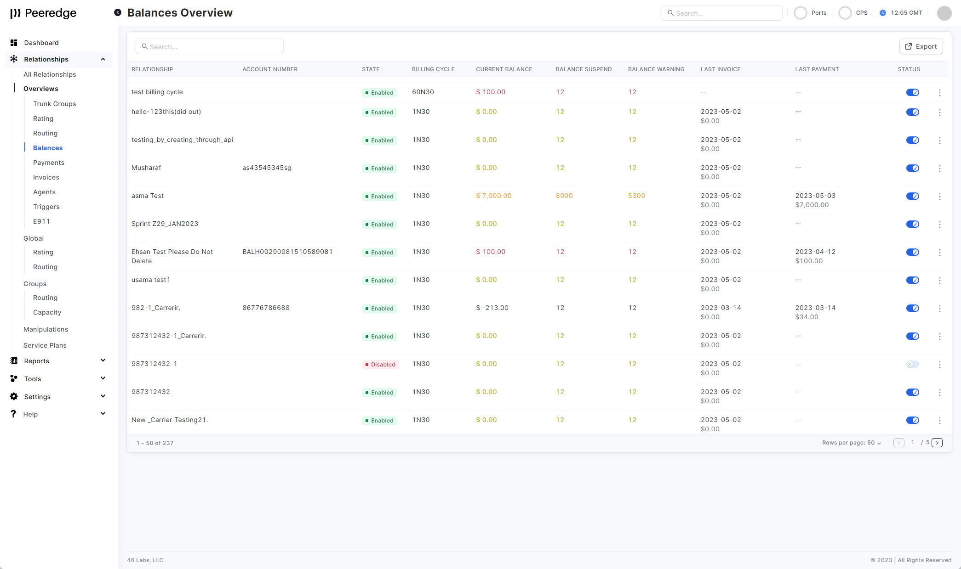Viewport: 961px width, 569px height.
Task: Click the Tools icon in sidebar
Action: 14,379
